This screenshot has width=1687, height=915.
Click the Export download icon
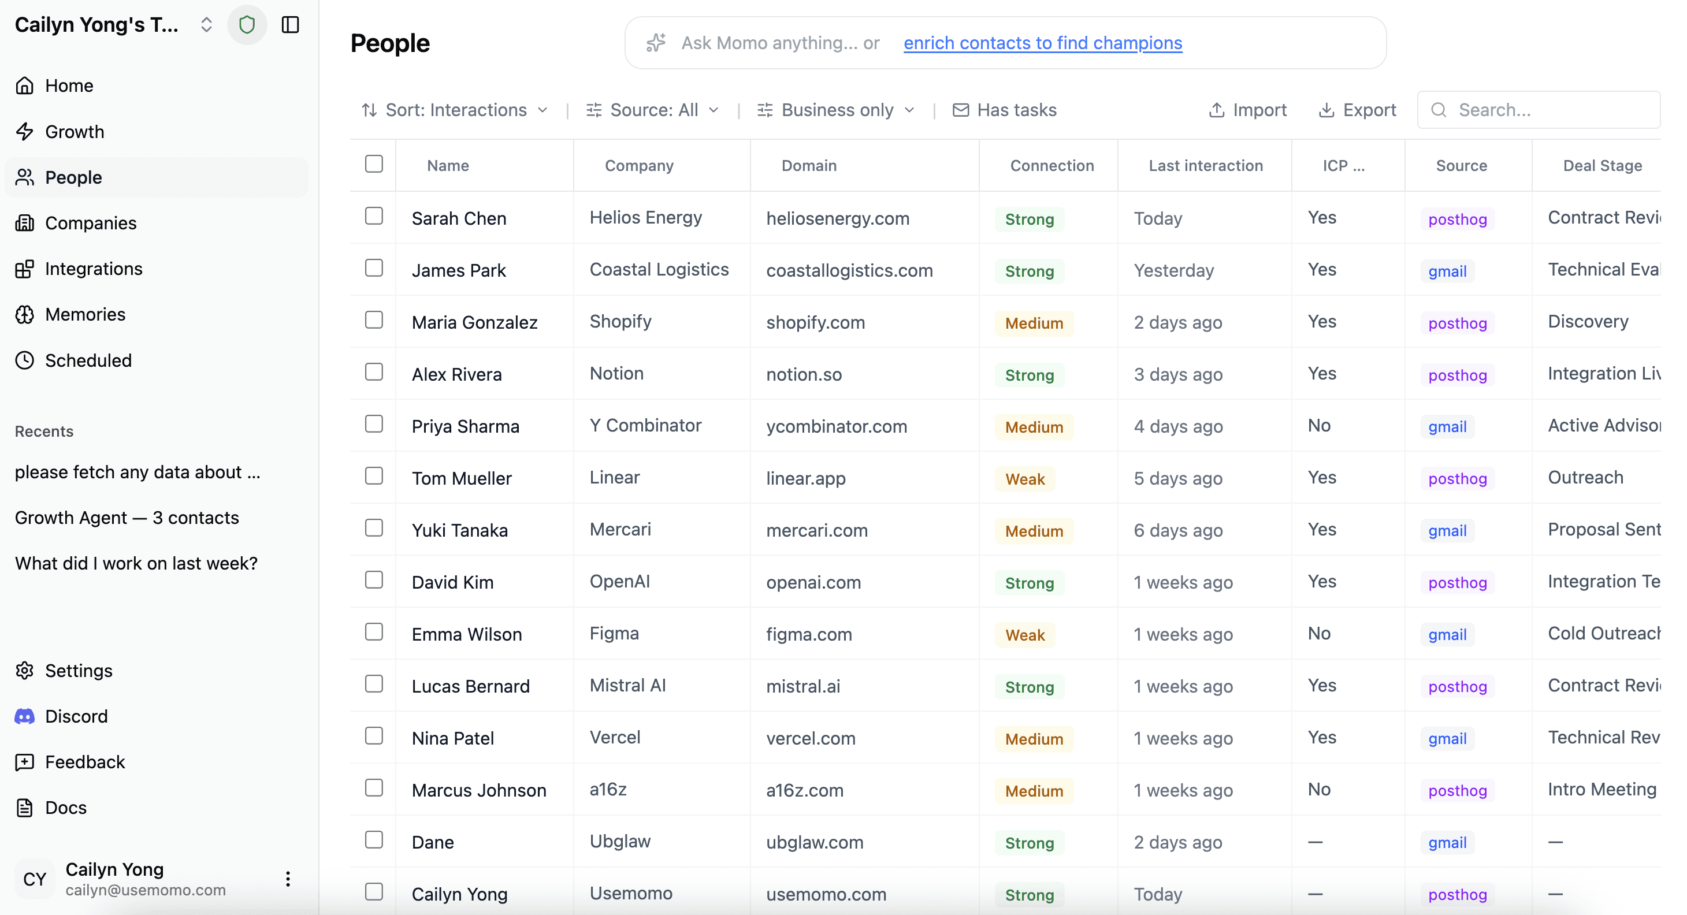pyautogui.click(x=1326, y=110)
